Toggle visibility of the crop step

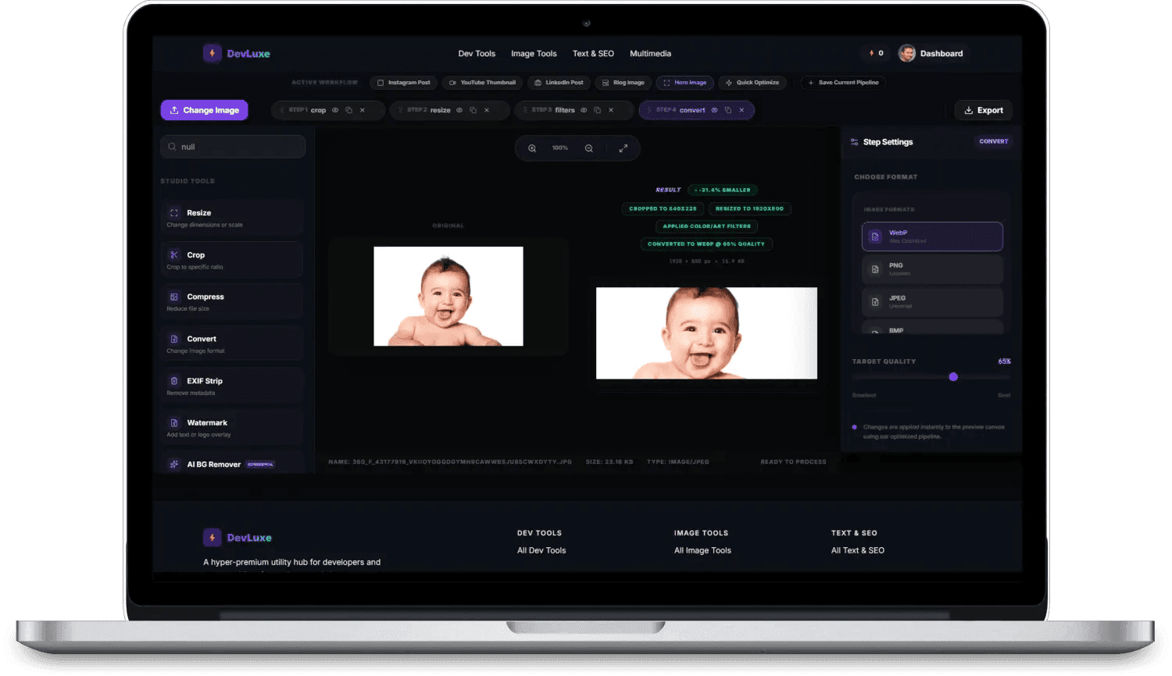(335, 110)
